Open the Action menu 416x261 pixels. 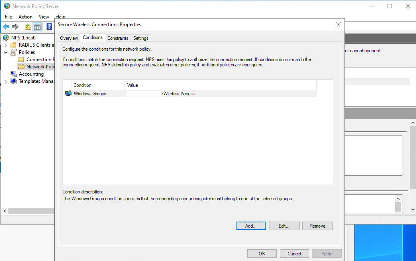coord(25,16)
